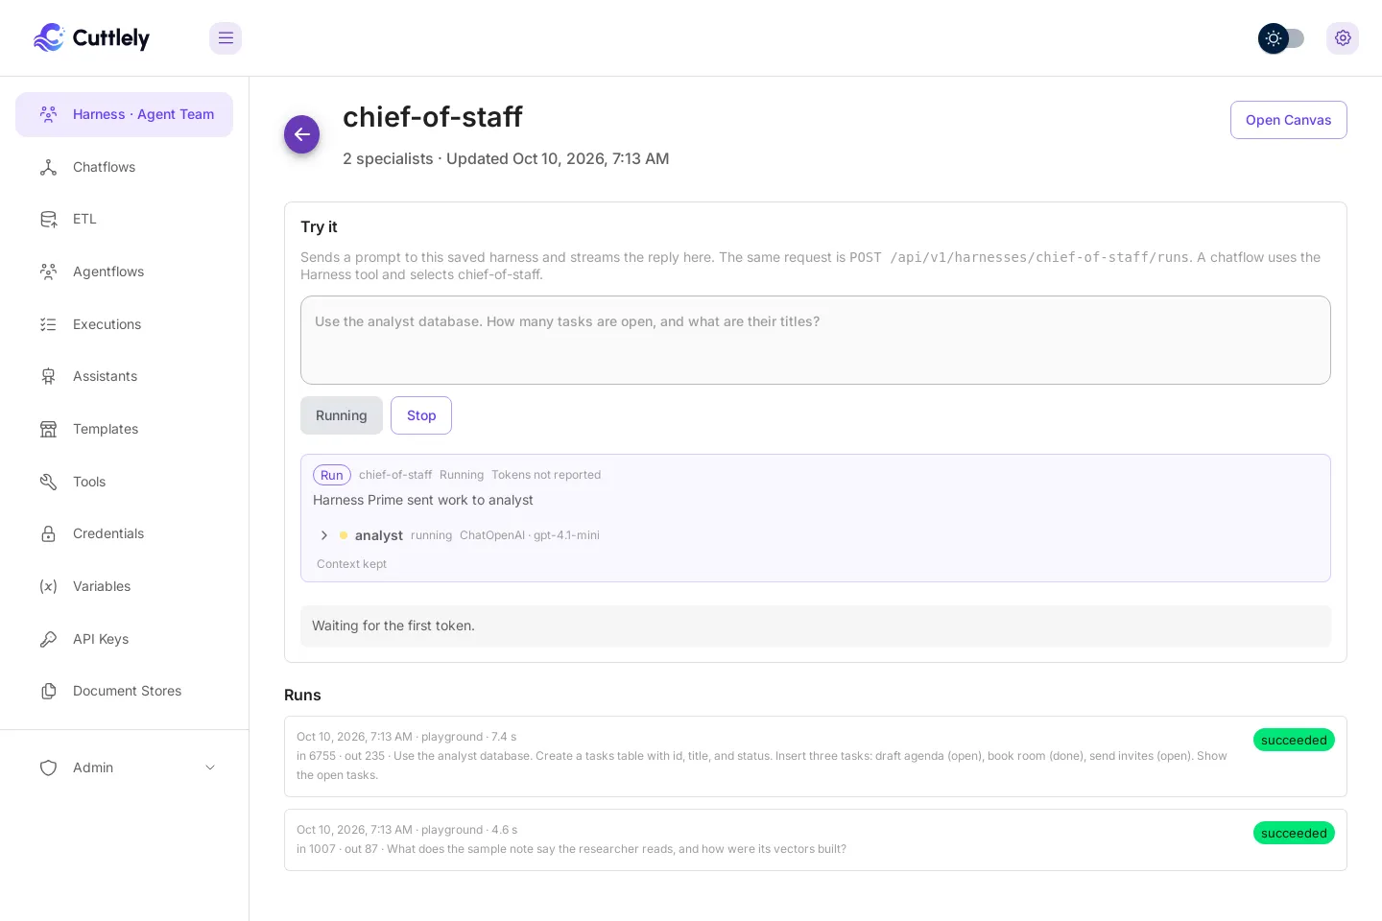Viewport: 1382px width, 921px height.
Task: Switch the dark mode toggle
Action: click(x=1281, y=38)
